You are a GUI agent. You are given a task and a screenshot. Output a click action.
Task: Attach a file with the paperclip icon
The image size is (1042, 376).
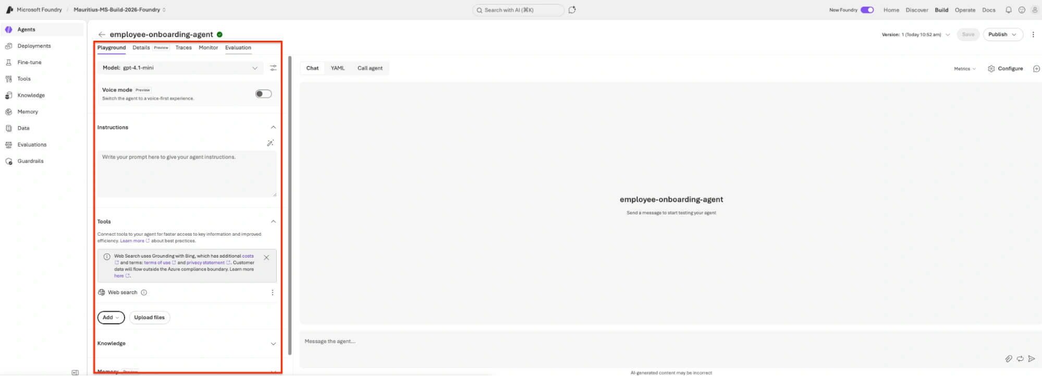[x=1009, y=359]
